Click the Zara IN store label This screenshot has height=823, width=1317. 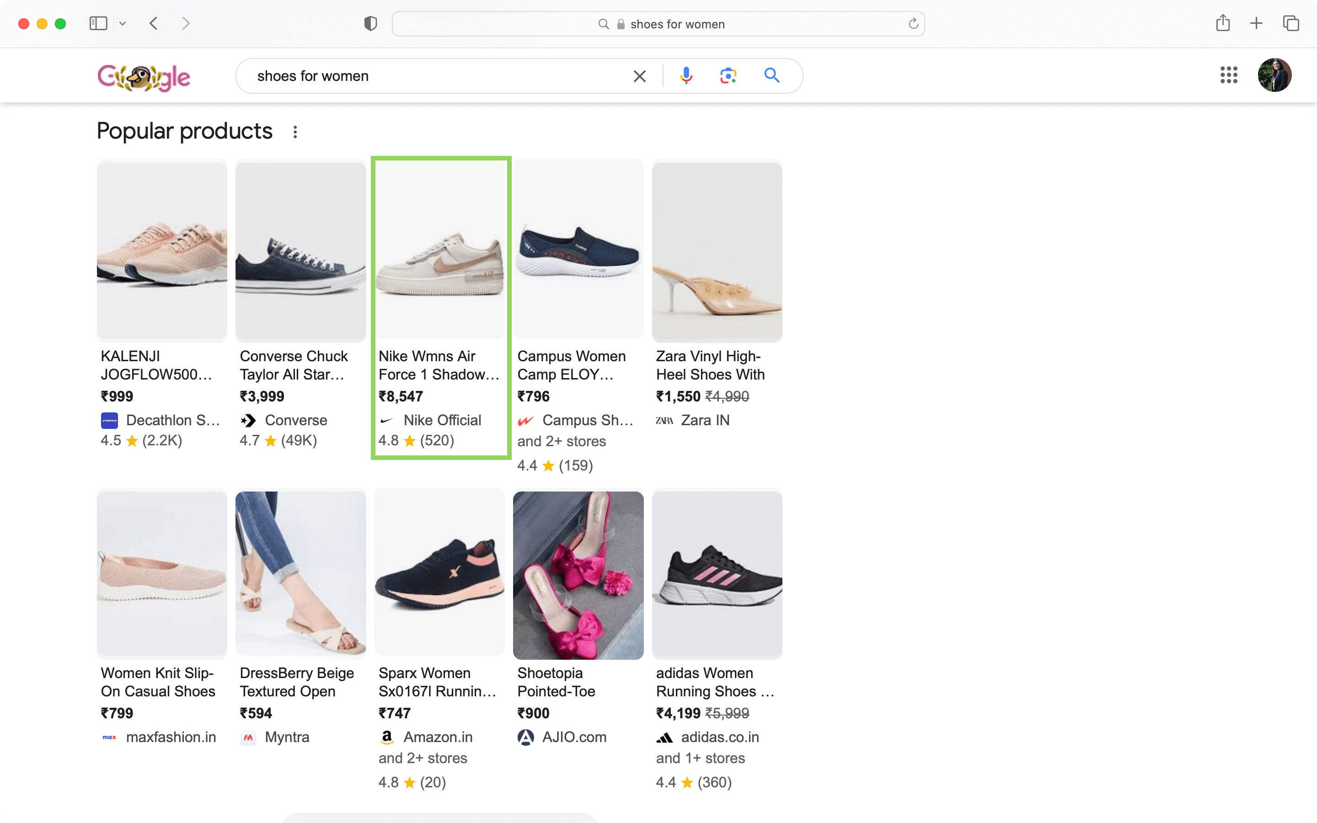(x=705, y=420)
